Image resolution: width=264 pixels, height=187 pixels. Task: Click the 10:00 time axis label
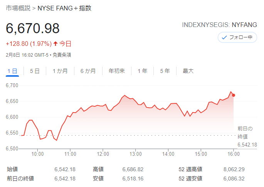click(37, 154)
